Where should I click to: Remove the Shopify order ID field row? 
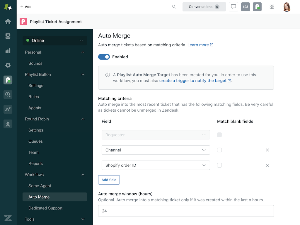(267, 165)
